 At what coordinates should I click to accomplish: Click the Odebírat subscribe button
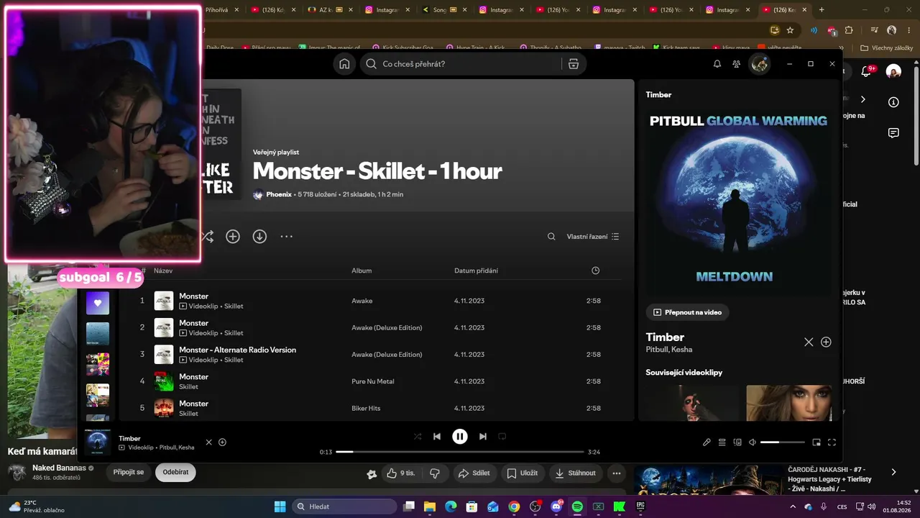pos(175,472)
